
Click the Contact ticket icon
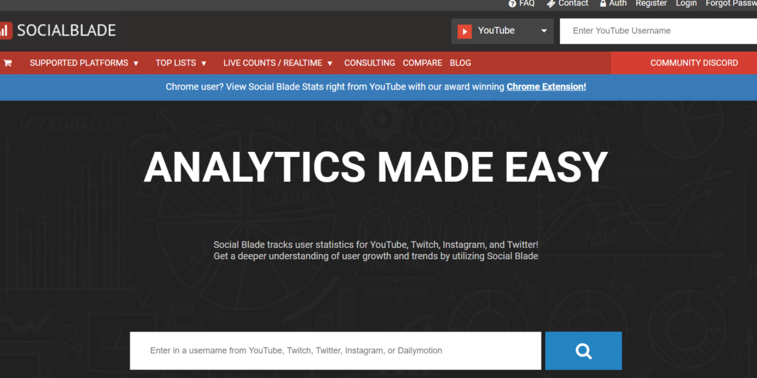[x=550, y=3]
